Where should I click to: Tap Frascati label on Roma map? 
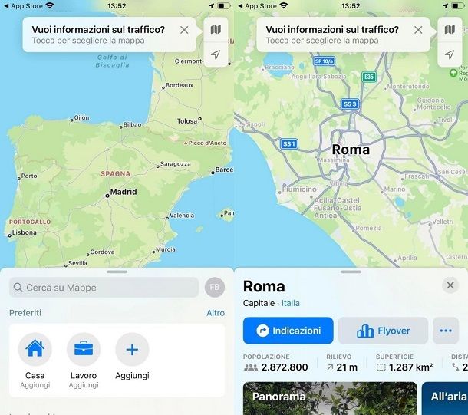click(x=417, y=176)
